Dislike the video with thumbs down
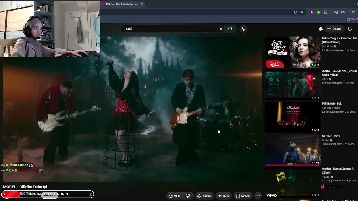The width and height of the screenshot is (358, 201). (188, 196)
